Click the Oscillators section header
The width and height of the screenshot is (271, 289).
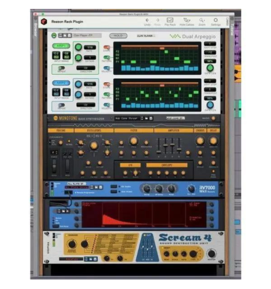94,131
